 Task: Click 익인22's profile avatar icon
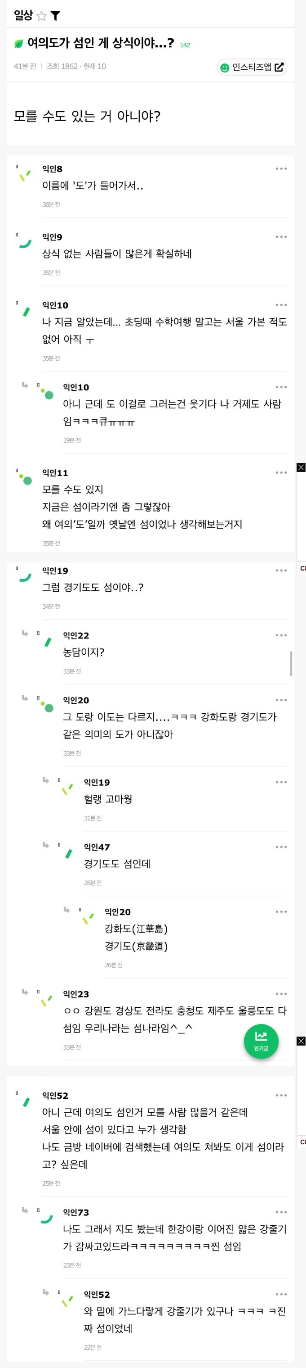(48, 642)
